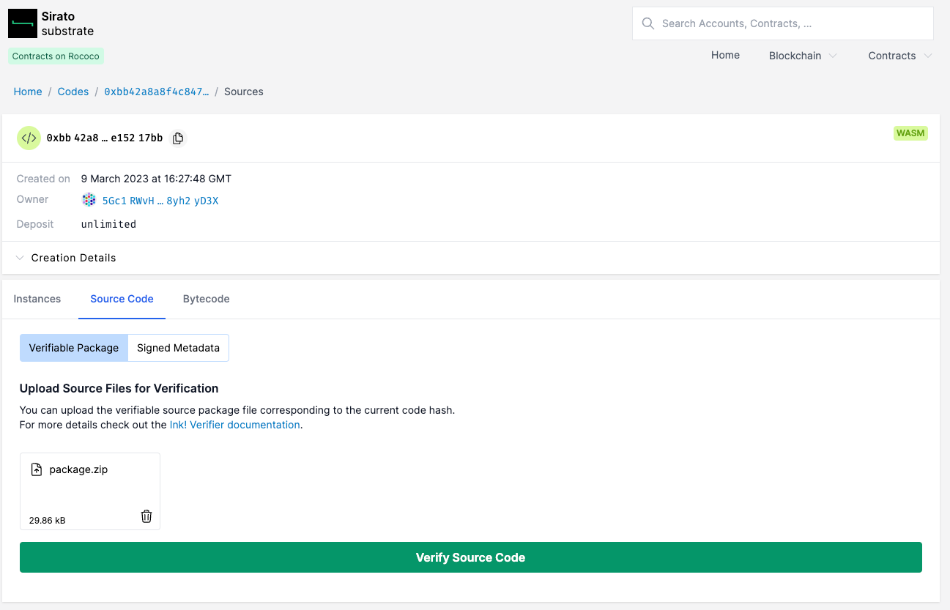
Task: Delete the uploaded package.zip file
Action: point(146,516)
